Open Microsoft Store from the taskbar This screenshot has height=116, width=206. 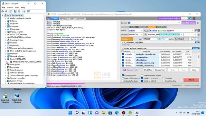point(110,113)
